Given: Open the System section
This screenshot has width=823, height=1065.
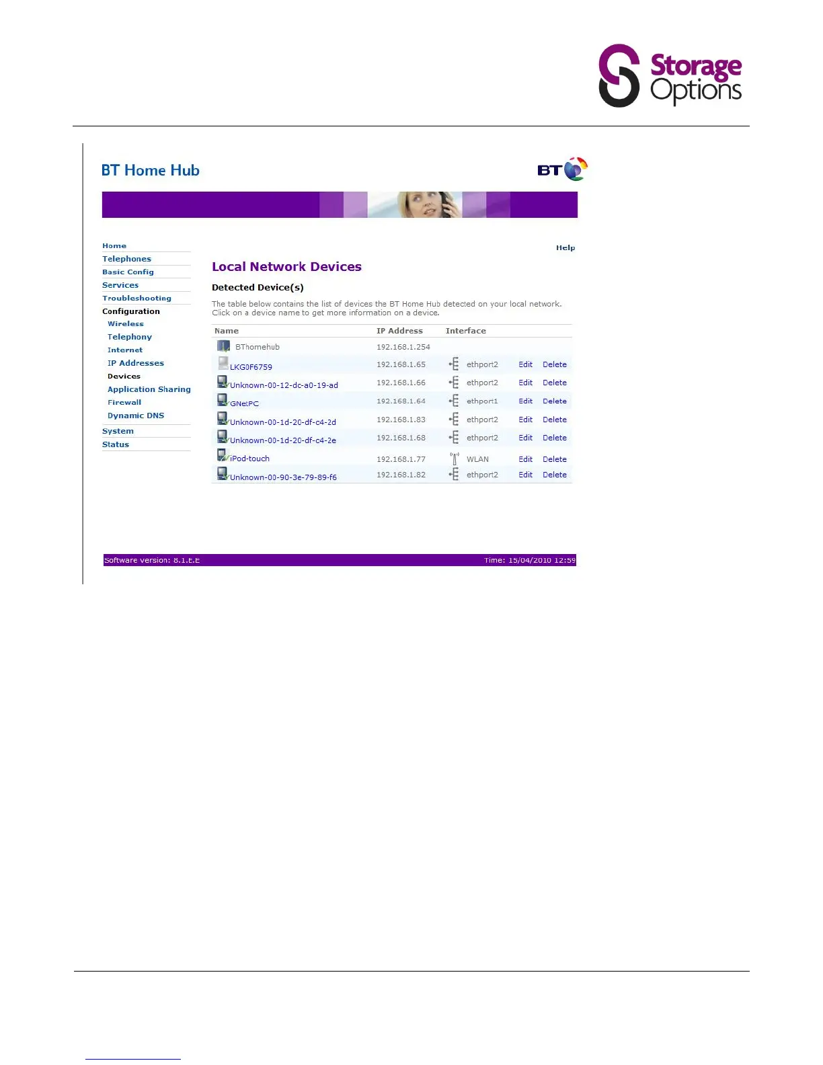Looking at the screenshot, I should click(118, 431).
